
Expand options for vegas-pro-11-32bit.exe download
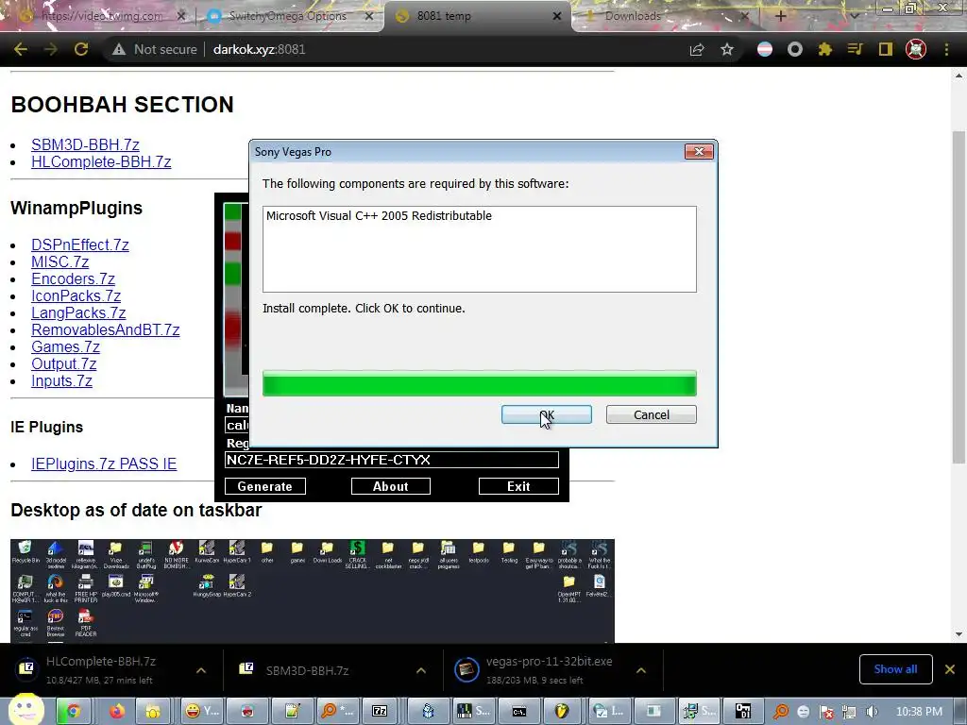point(641,670)
